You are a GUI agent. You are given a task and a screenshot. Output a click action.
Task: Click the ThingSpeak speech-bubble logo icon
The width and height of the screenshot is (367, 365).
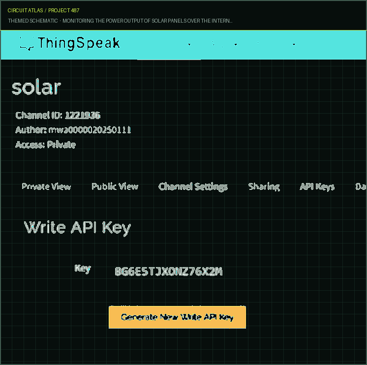(27, 43)
